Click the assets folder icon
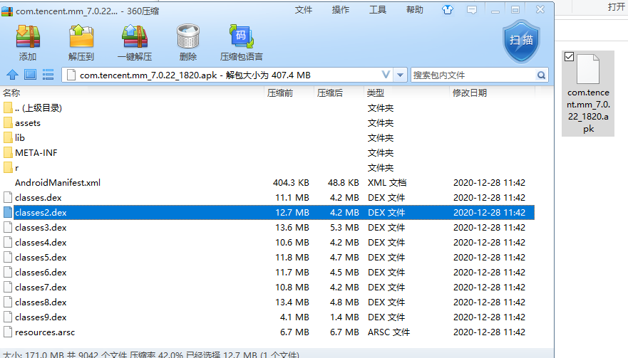628x358 pixels. click(x=8, y=123)
